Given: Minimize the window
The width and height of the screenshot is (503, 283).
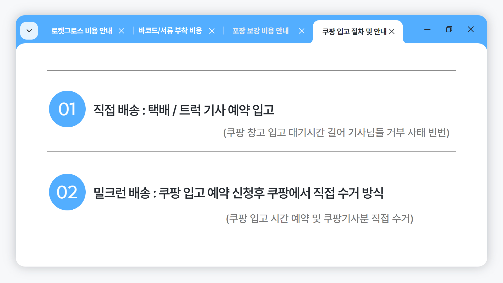Looking at the screenshot, I should point(427,30).
